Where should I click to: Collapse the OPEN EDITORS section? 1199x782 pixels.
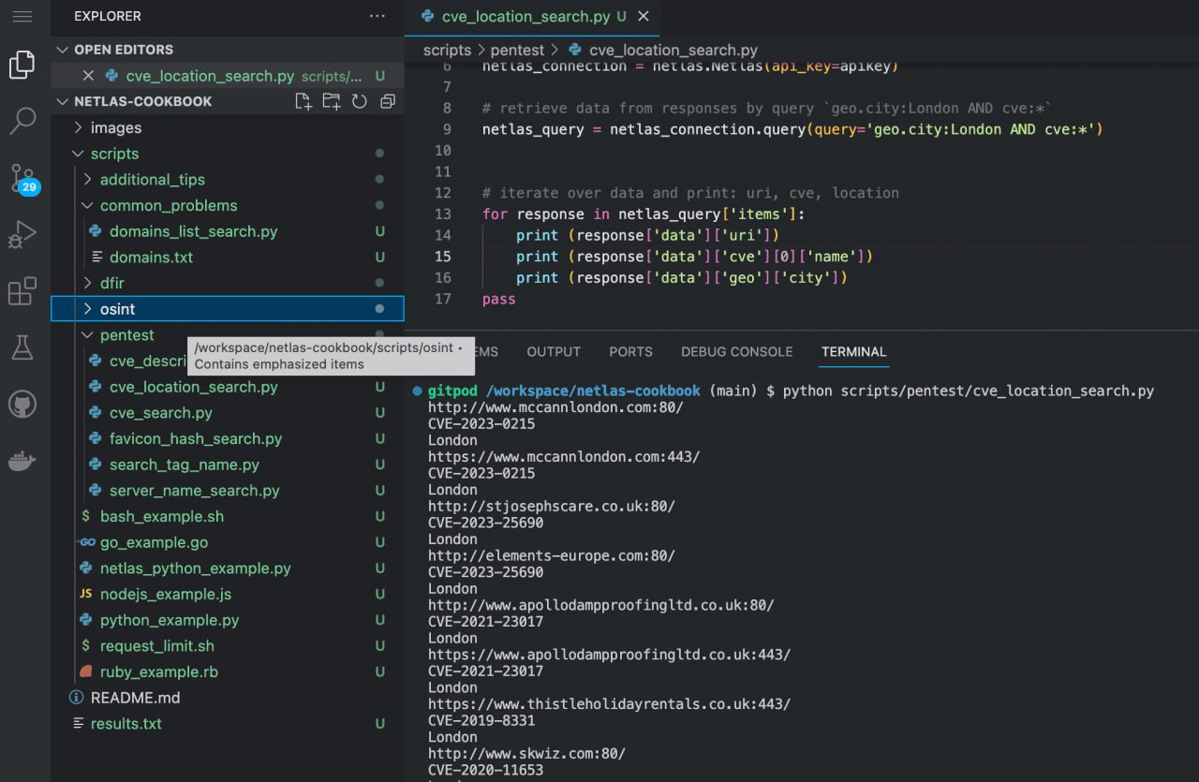[64, 50]
